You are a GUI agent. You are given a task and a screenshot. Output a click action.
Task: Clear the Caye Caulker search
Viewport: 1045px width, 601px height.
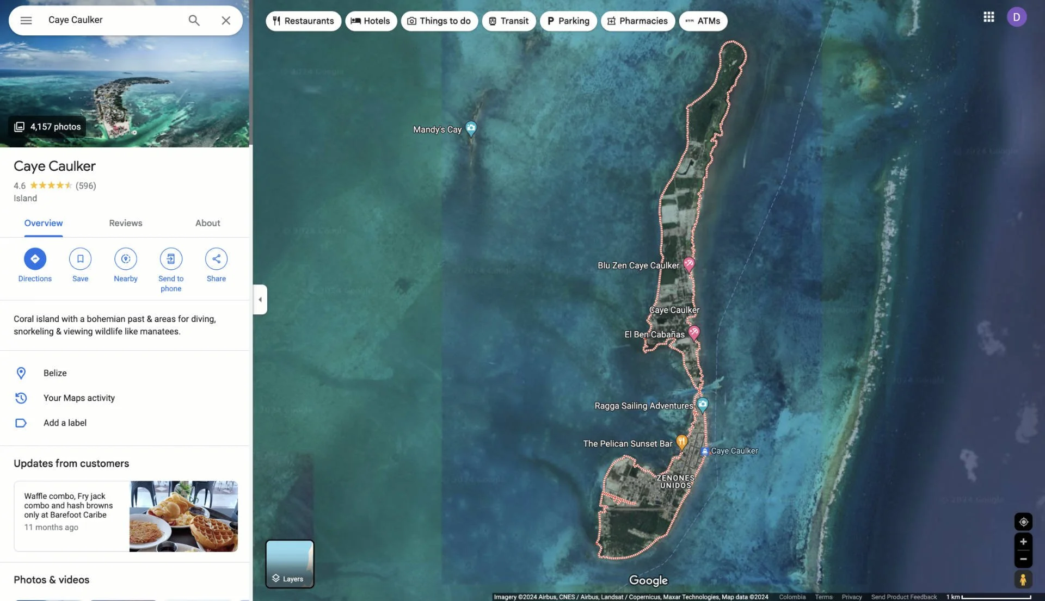tap(226, 20)
